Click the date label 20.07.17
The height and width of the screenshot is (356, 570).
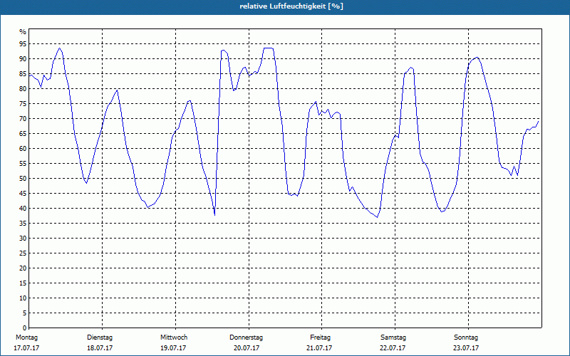247,348
